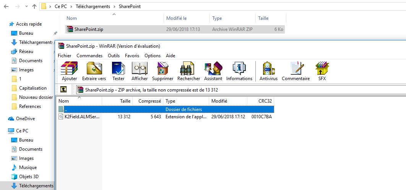The image size is (406, 190).
Task: Click the Explorer forward arrow
Action: tap(18, 6)
